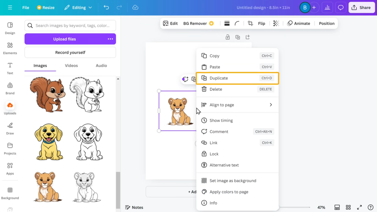Click the Animate button
The image size is (377, 212).
click(x=299, y=24)
